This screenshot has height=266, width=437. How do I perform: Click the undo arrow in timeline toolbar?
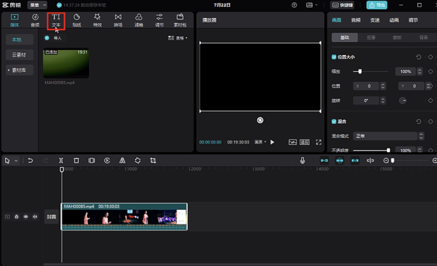point(30,160)
